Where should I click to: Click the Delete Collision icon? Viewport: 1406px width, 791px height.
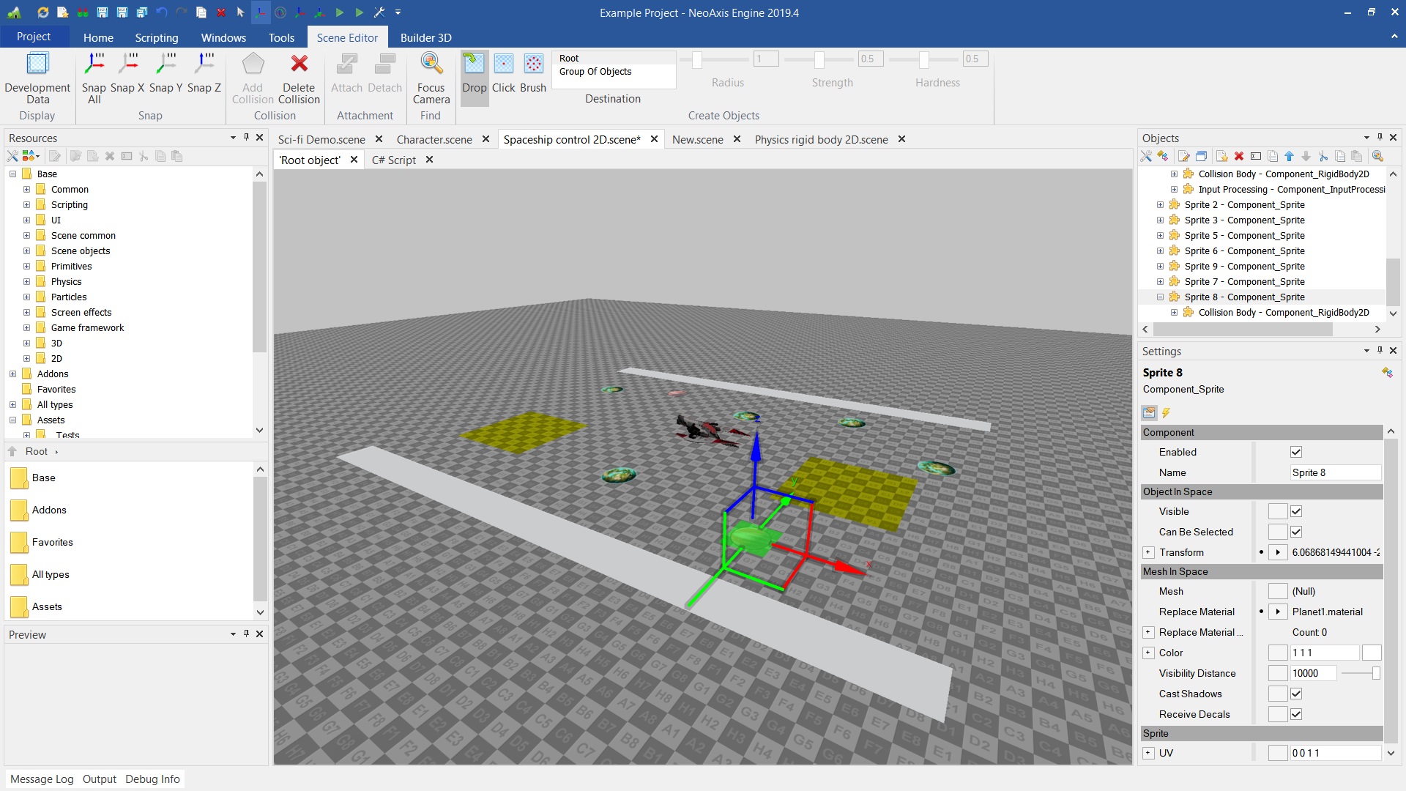299,64
